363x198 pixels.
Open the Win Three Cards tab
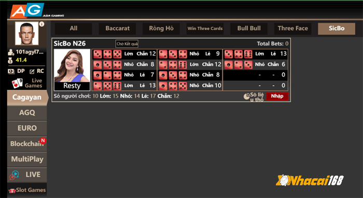[x=205, y=29]
